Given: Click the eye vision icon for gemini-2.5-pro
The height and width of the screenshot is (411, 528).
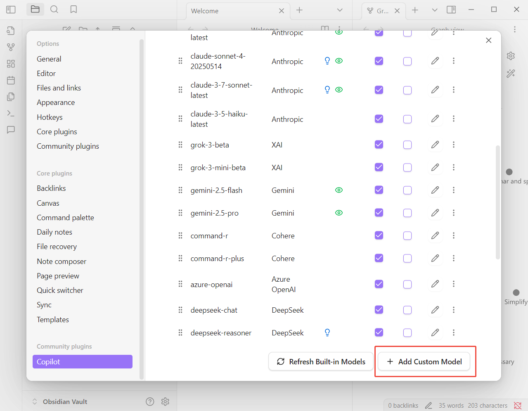Looking at the screenshot, I should point(339,213).
